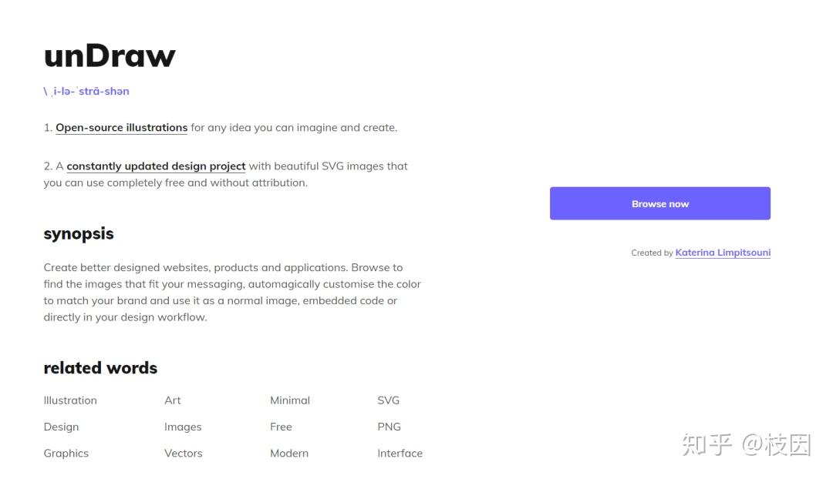Click the Browse now button

pyautogui.click(x=659, y=203)
